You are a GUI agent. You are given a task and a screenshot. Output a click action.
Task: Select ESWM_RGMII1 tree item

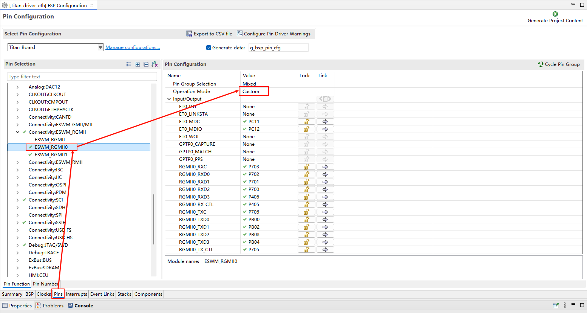click(x=51, y=155)
